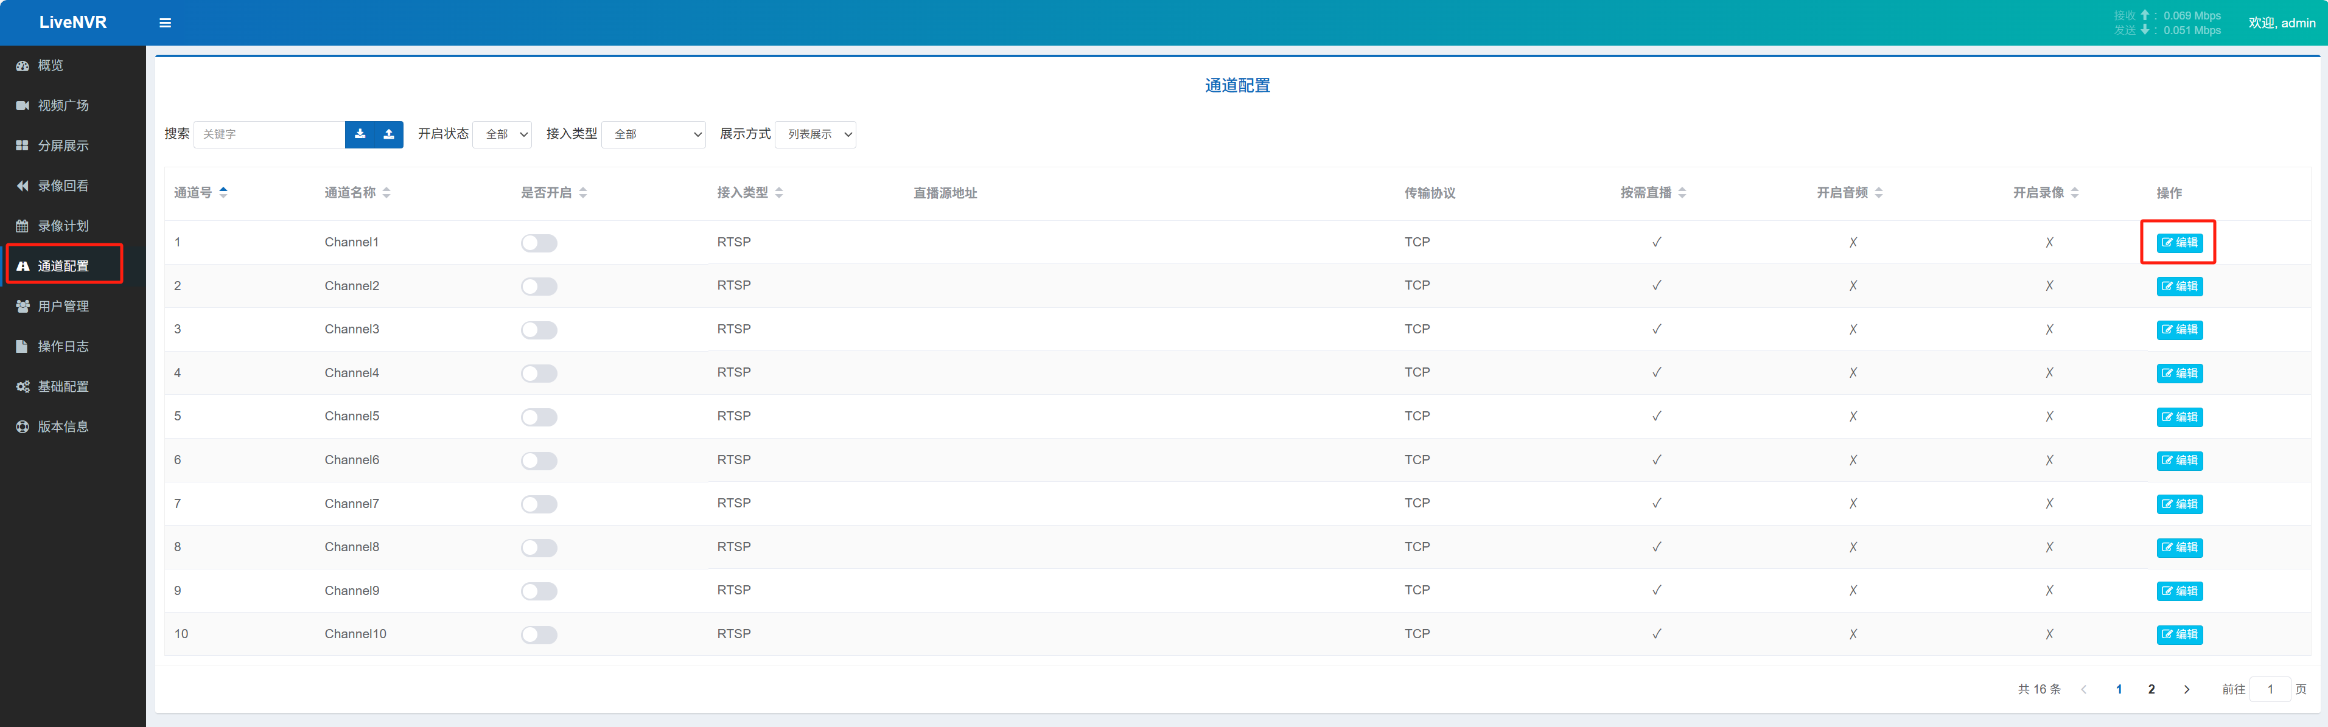Viewport: 2328px width, 727px height.
Task: Sort by 按需直播 column arrows
Action: click(1682, 192)
